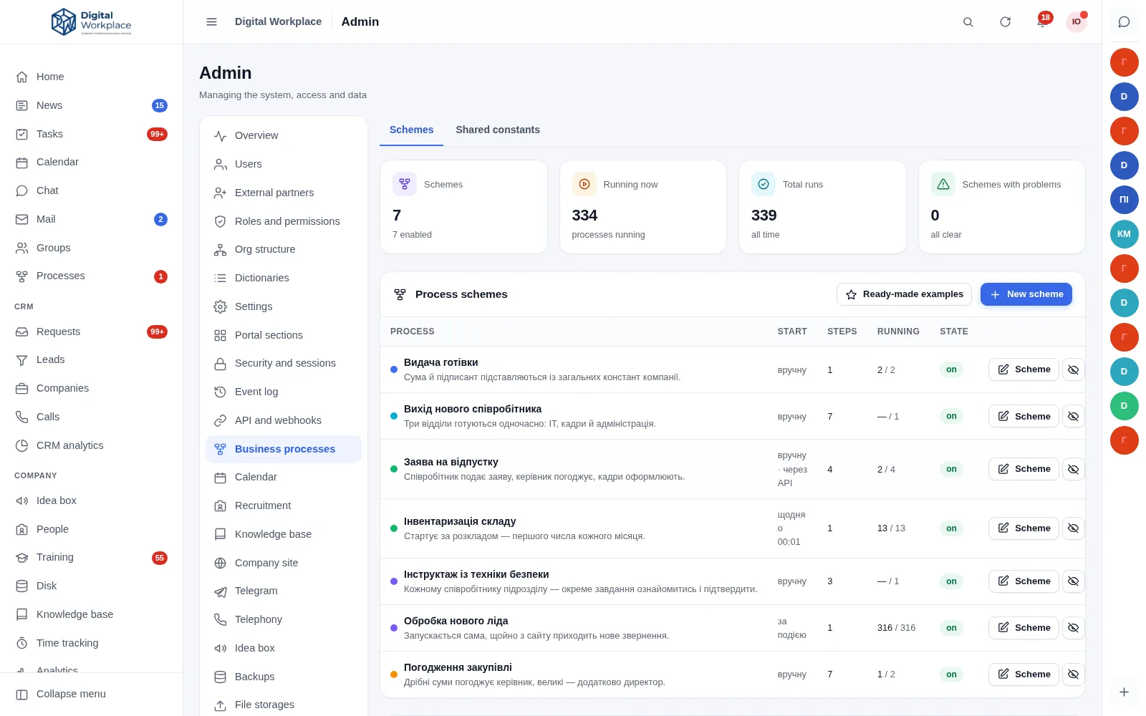Hide the Видача готівки scheme with eye icon
The image size is (1146, 716).
click(1073, 369)
